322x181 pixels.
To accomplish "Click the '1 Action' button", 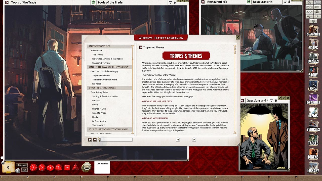I will click(x=21, y=165).
